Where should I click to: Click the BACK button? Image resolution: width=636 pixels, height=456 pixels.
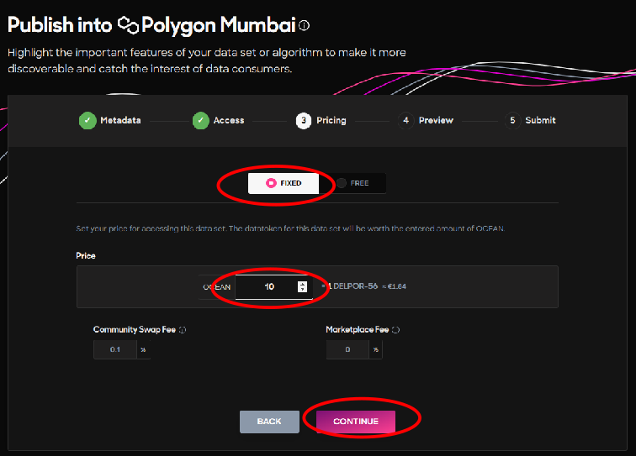pyautogui.click(x=269, y=422)
